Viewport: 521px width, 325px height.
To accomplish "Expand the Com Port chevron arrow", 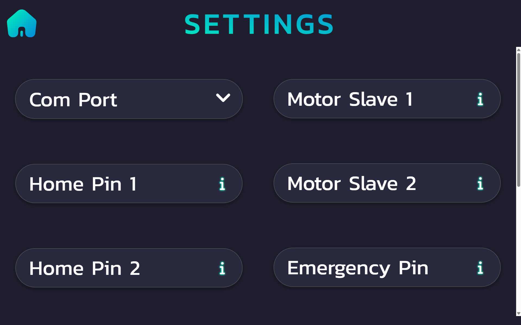I will pos(223,98).
